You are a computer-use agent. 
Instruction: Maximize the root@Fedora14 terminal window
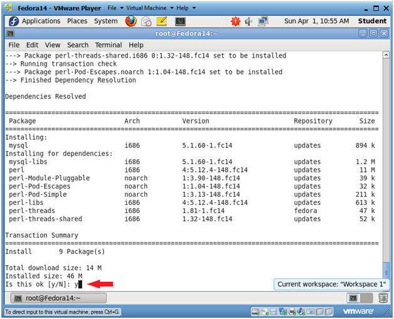pos(373,33)
